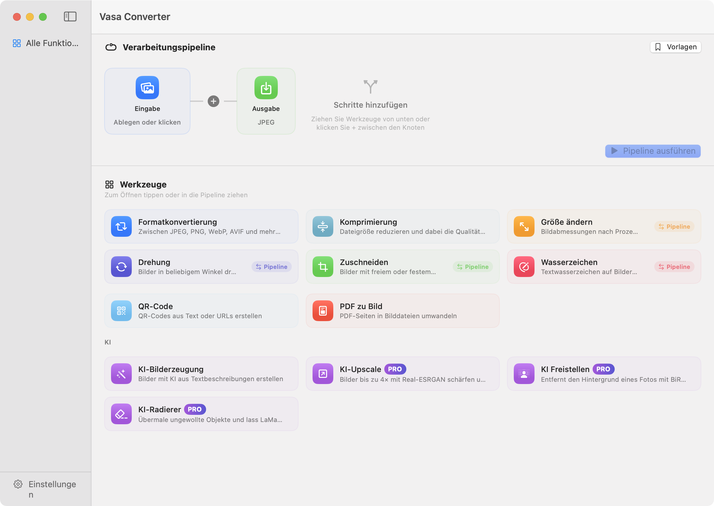This screenshot has width=714, height=506.
Task: Click the Werkzeuge grid icon
Action: pos(109,185)
